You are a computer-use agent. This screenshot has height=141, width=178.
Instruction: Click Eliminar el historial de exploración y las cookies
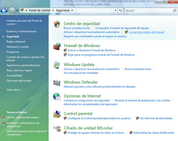(x=143, y=100)
